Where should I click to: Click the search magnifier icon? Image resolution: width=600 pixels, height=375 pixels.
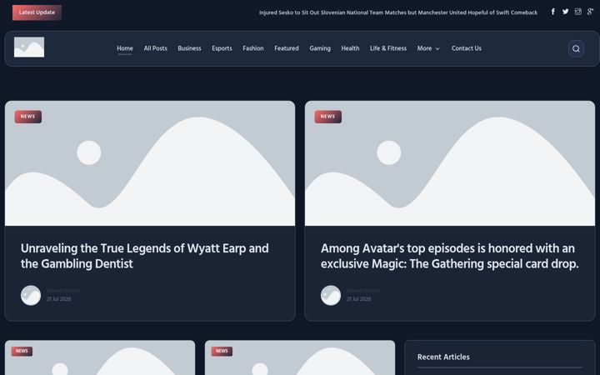coord(576,48)
